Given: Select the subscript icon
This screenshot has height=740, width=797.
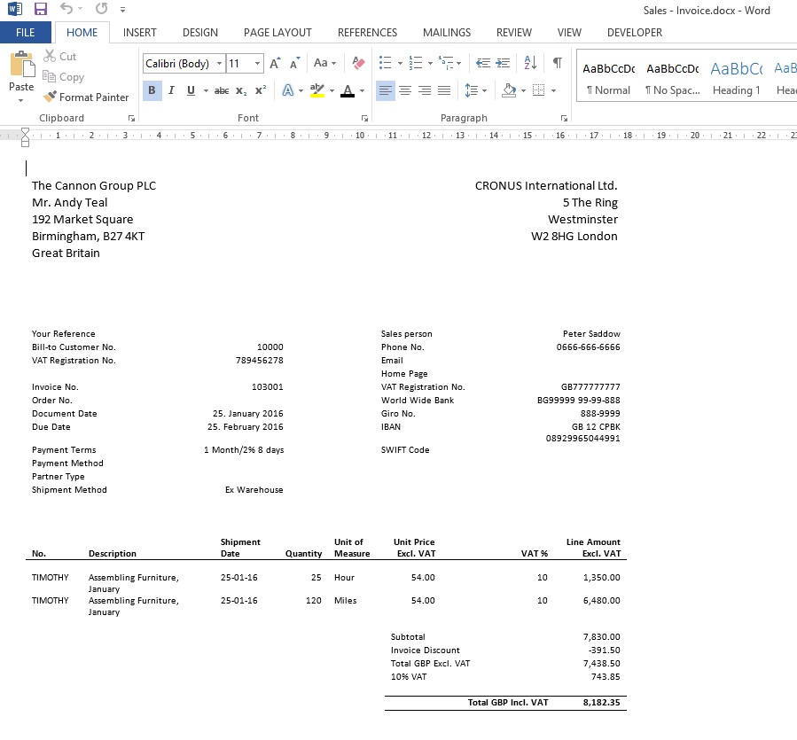Looking at the screenshot, I should 240,90.
